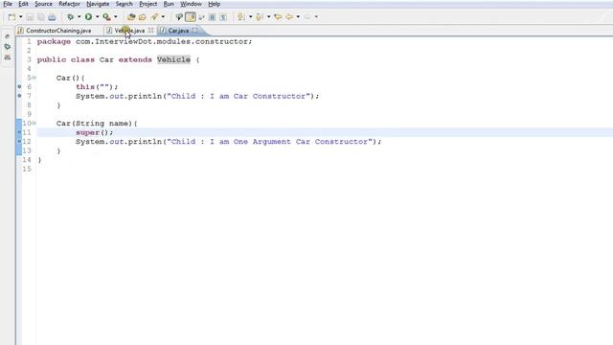The width and height of the screenshot is (613, 345).
Task: Click the super(); call on line 11
Action: click(x=95, y=132)
